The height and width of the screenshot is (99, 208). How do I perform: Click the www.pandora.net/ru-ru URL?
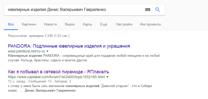point(27,51)
